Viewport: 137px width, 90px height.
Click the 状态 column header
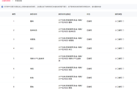click(88, 14)
